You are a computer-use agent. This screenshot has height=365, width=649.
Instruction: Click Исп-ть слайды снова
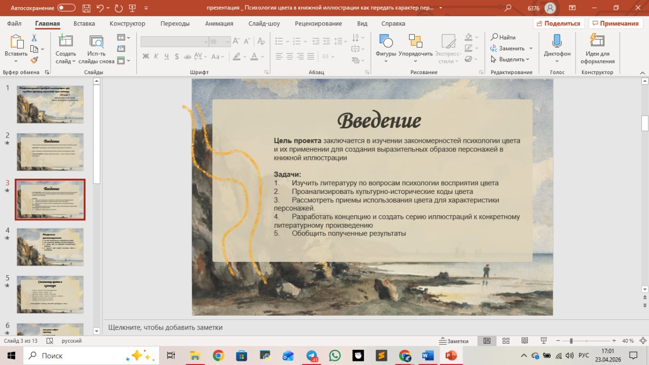(x=96, y=50)
